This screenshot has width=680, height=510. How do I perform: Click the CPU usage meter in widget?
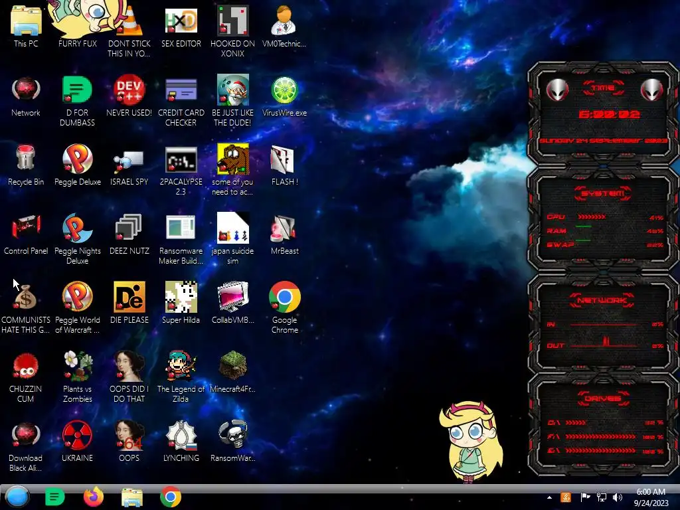coord(605,217)
